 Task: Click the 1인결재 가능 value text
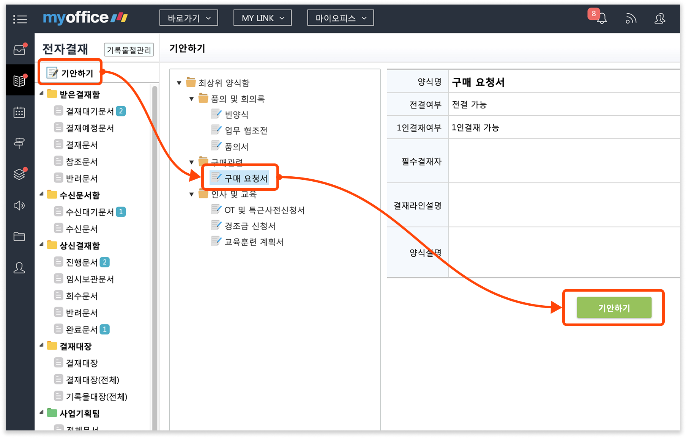[x=475, y=127]
